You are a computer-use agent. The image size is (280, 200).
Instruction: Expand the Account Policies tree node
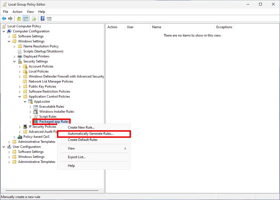[x=19, y=66]
